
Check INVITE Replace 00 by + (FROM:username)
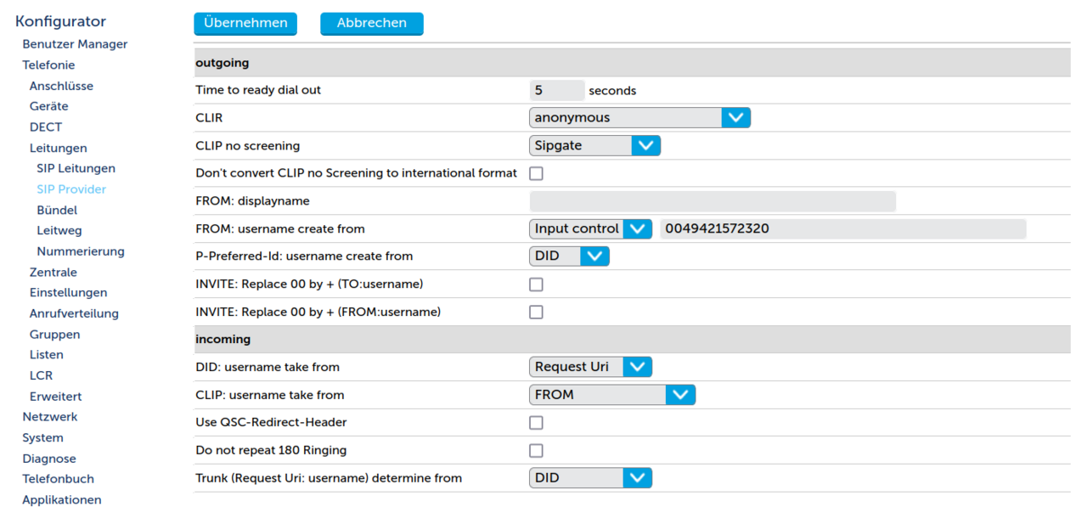point(536,313)
